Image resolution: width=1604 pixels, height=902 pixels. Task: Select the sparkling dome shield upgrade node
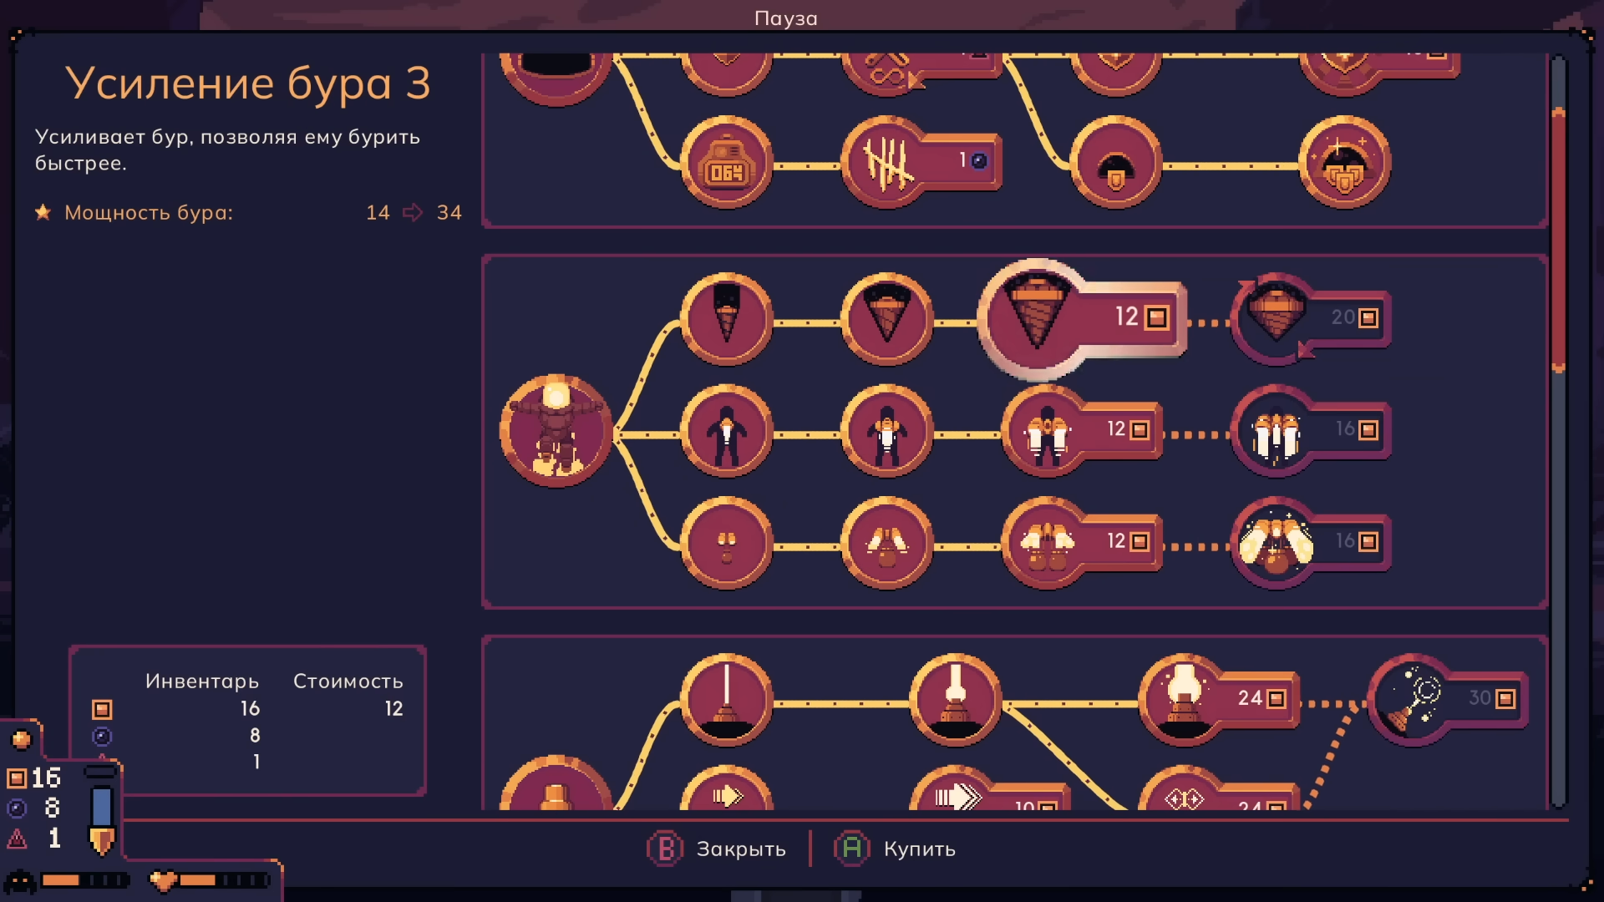pos(1344,162)
